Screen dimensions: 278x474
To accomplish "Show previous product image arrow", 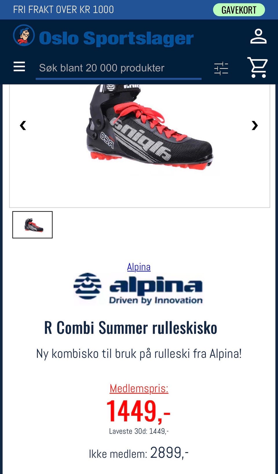I will click(x=23, y=125).
